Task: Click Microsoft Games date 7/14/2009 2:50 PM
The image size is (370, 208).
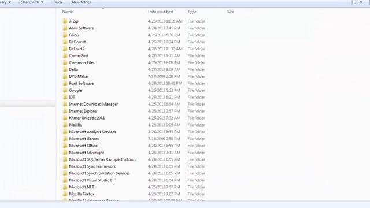Action: tap(164, 139)
